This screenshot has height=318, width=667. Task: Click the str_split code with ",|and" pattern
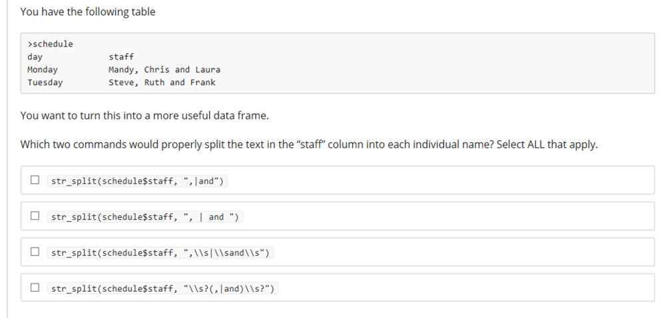coord(137,181)
